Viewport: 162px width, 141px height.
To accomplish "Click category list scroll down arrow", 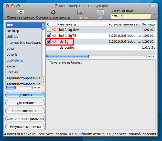I will [43, 83].
